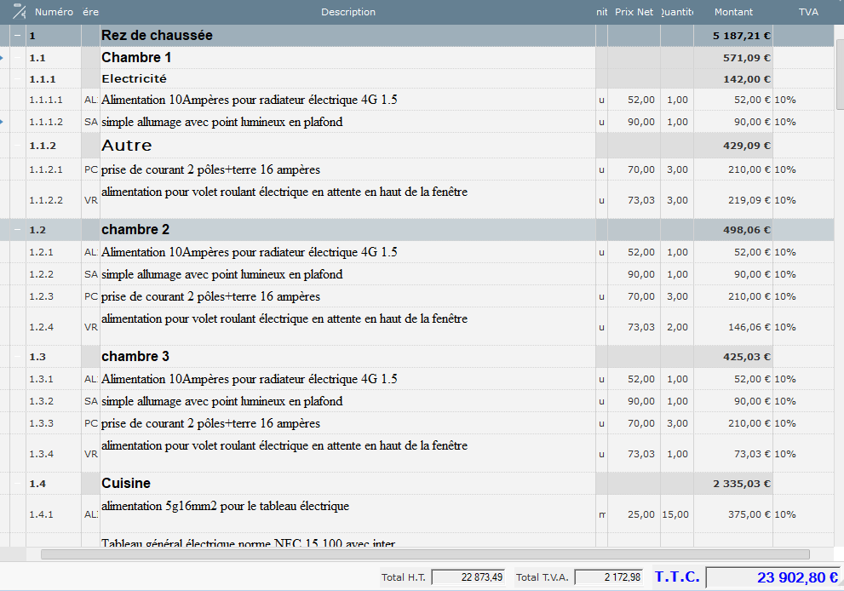
Task: Collapse the Cuisine group
Action: tap(18, 484)
